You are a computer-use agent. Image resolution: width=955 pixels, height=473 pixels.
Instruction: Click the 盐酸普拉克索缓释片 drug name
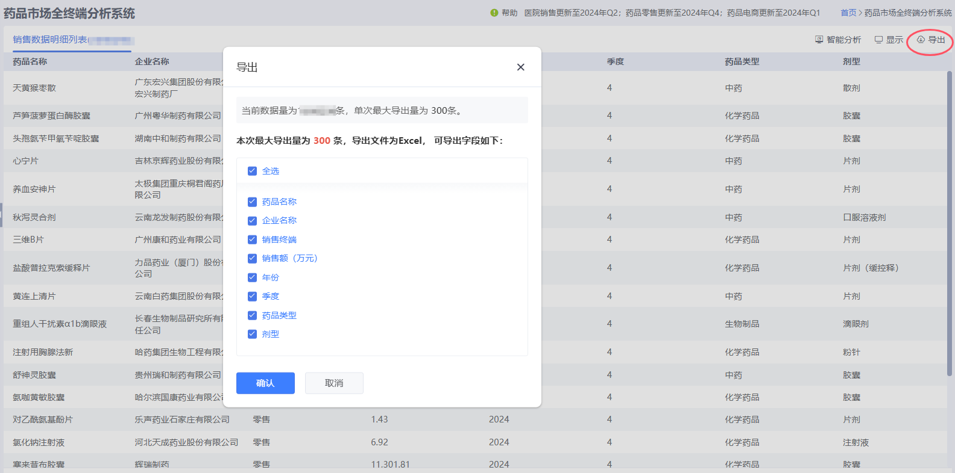click(x=51, y=268)
